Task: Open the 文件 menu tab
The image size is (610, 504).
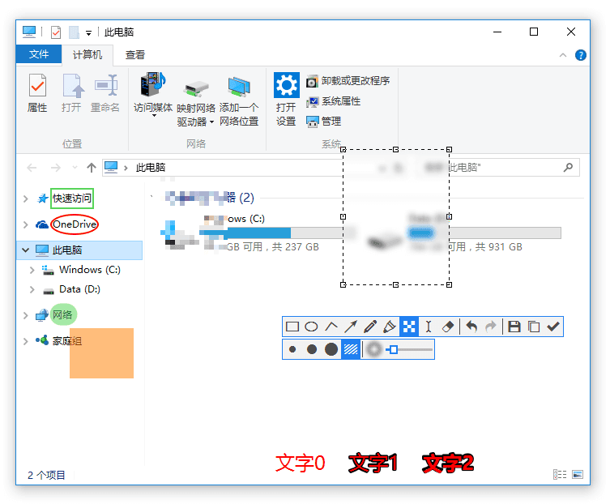Action: pos(39,55)
